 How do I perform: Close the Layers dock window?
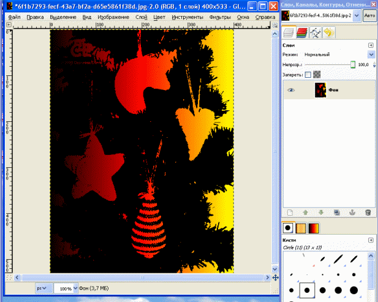[374, 4]
